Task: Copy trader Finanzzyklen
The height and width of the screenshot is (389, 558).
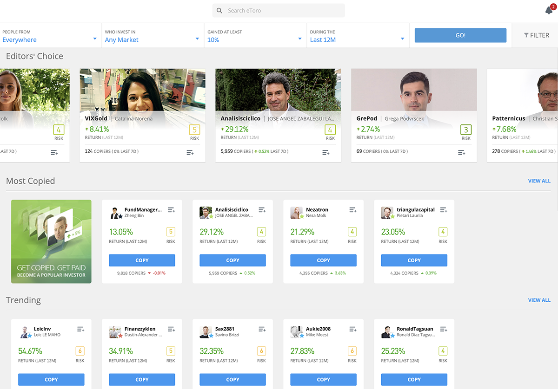Action: 142,380
